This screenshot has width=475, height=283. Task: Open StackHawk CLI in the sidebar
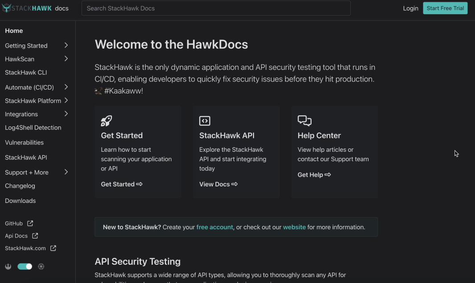pyautogui.click(x=26, y=73)
